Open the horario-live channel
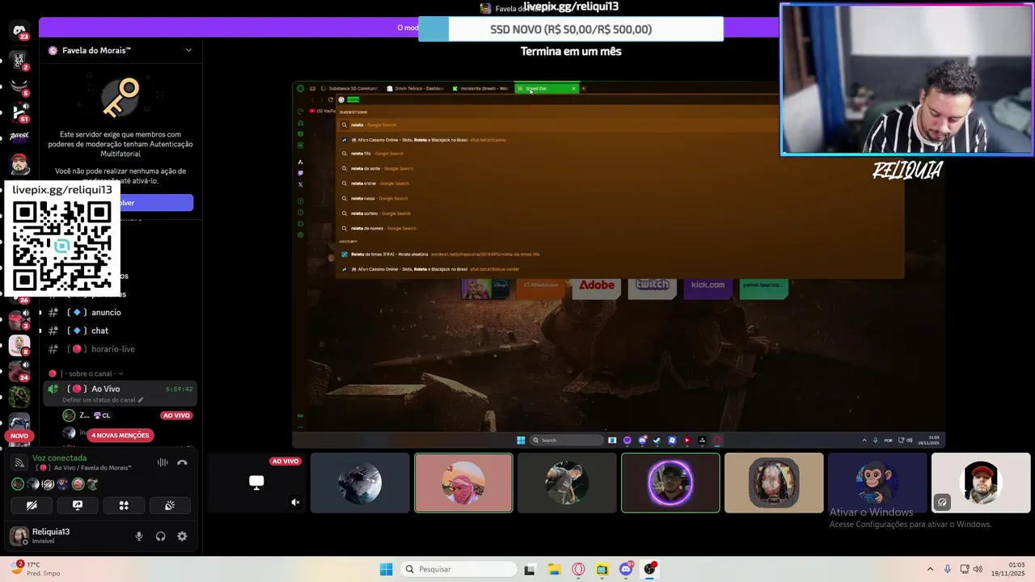1035x582 pixels. [x=112, y=349]
